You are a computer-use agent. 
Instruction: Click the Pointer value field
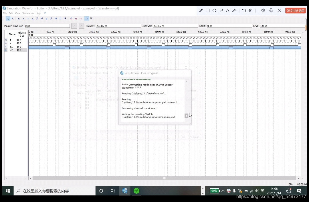pyautogui.click(x=118, y=26)
